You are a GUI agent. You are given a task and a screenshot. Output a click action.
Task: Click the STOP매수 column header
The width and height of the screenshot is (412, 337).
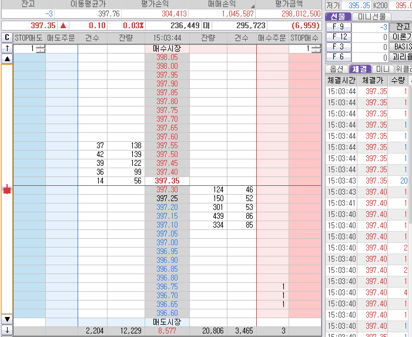(305, 38)
